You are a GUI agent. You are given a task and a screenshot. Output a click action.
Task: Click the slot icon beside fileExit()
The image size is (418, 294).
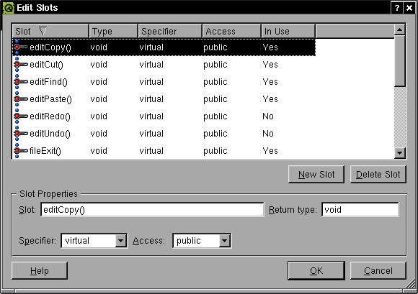[x=21, y=151]
